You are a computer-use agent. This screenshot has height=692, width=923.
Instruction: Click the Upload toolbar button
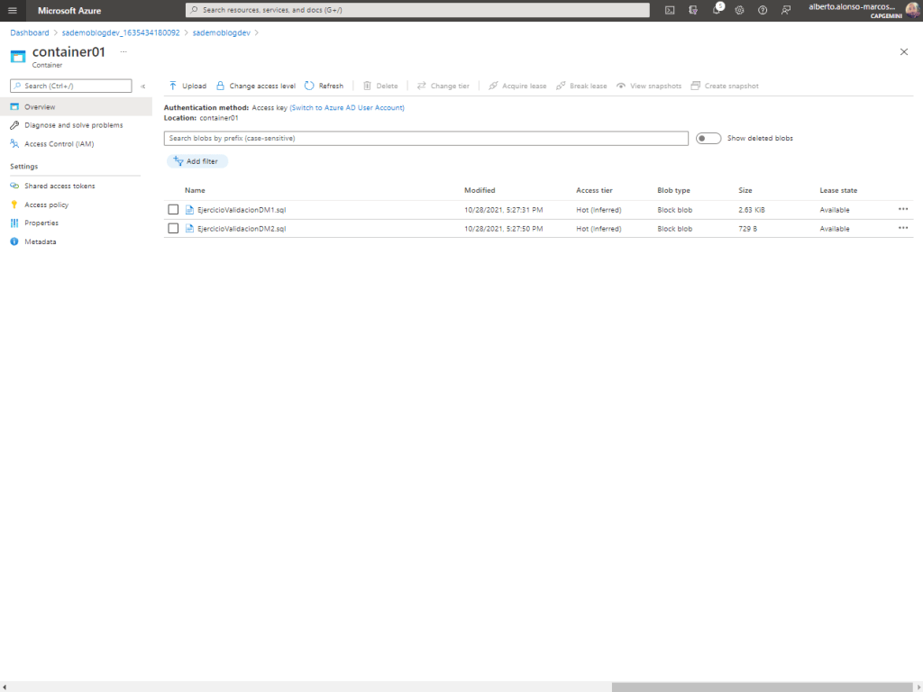pyautogui.click(x=187, y=86)
